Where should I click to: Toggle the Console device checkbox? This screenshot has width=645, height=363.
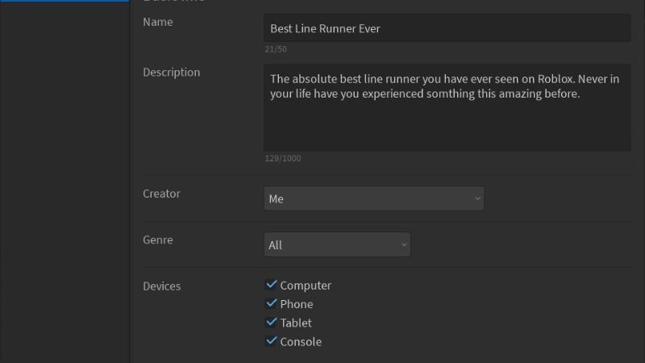(271, 341)
